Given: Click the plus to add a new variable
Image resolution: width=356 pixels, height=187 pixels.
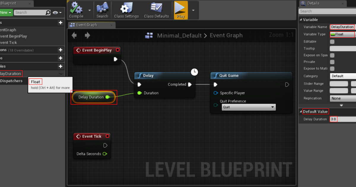Looking at the screenshot, I should tap(61, 66).
